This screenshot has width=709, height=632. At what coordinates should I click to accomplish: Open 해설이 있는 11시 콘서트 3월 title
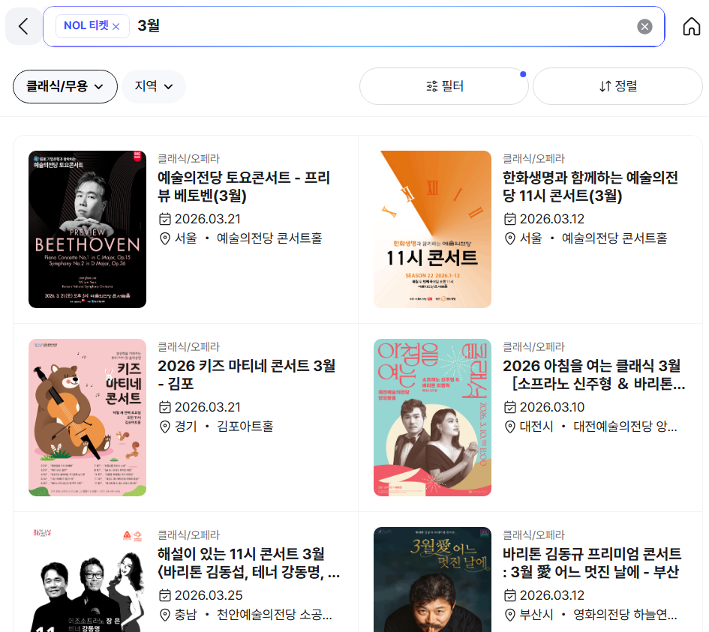tap(248, 563)
